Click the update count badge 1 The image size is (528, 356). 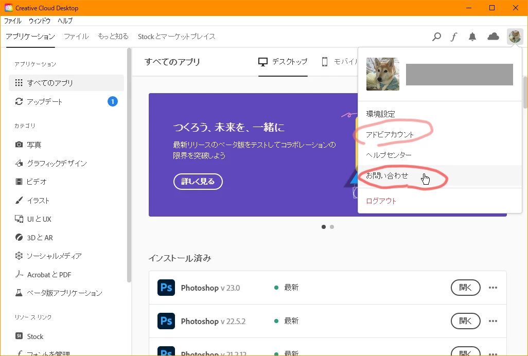(113, 101)
